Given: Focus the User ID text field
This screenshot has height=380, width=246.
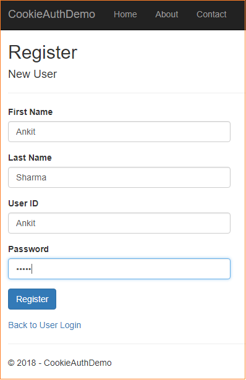Looking at the screenshot, I should click(x=119, y=223).
